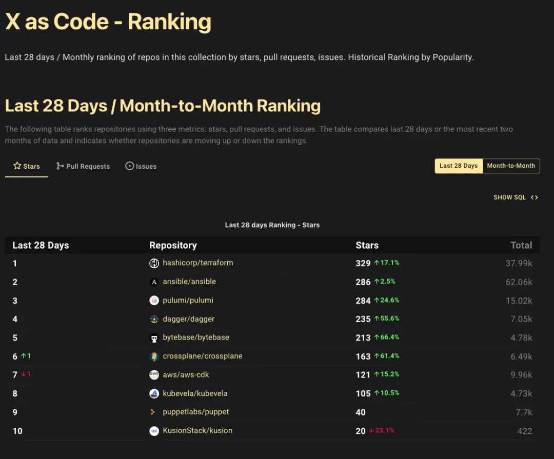Click the circle-dot icon on Issues tab
554x459 pixels.
click(130, 166)
